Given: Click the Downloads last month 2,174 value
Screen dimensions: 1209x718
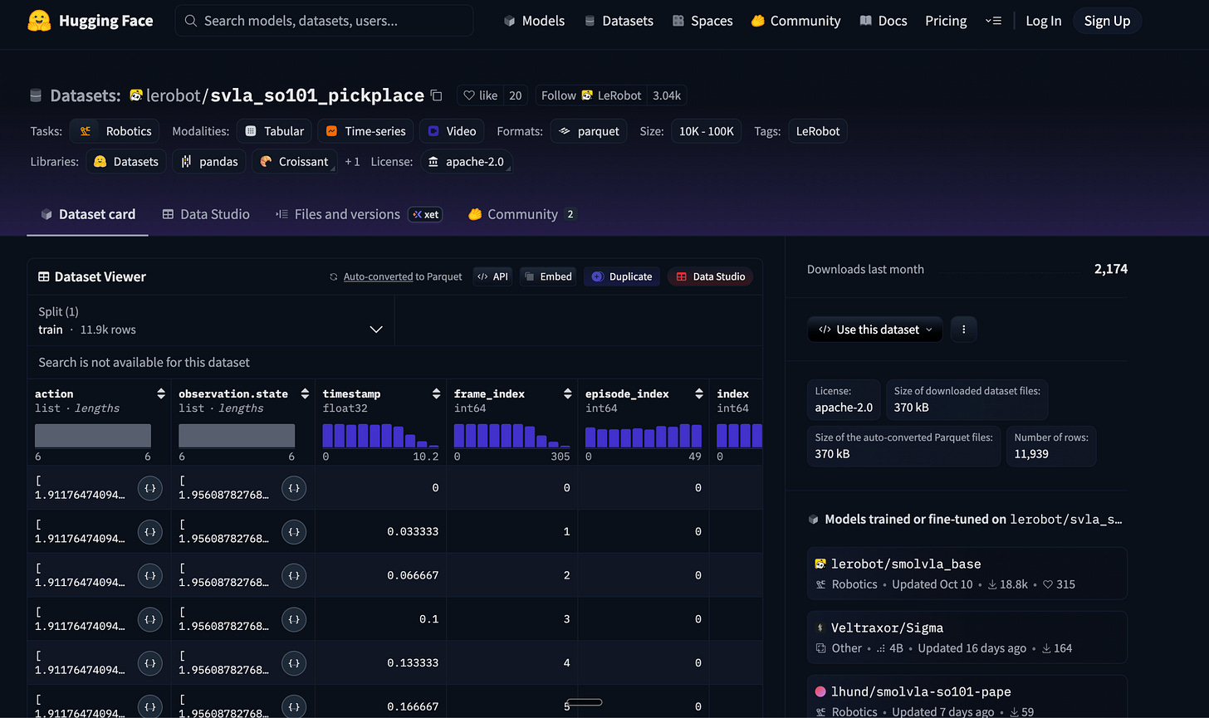Looking at the screenshot, I should 1111,269.
